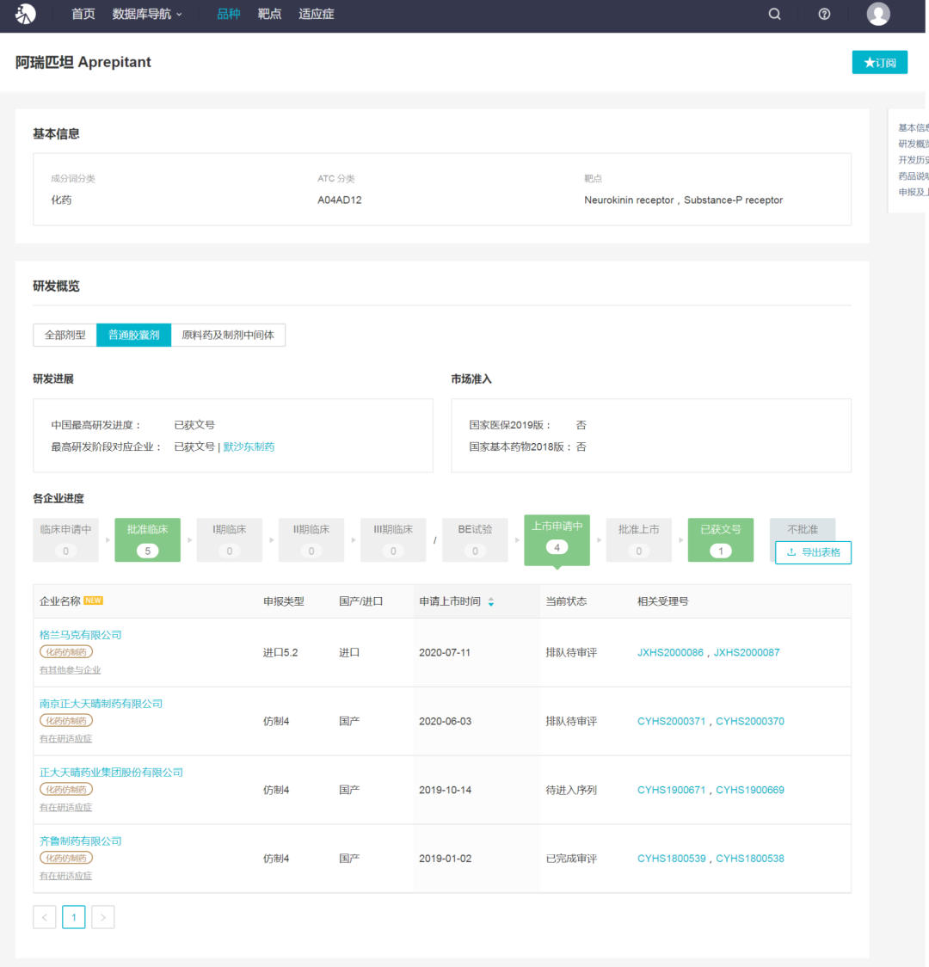Select II期临床 stage box
Screen dimensions: 929x967
(311, 539)
